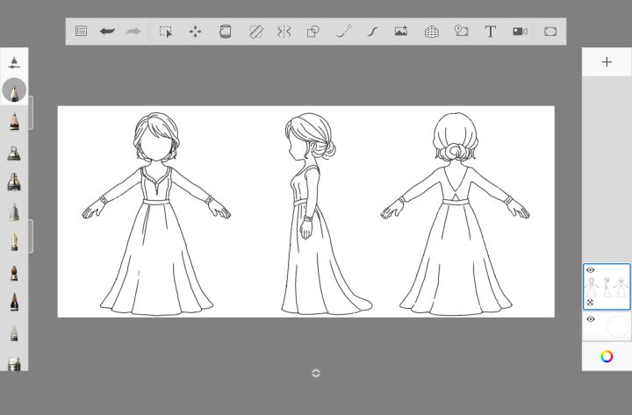Hide the dress sketch layer eye

pyautogui.click(x=591, y=270)
